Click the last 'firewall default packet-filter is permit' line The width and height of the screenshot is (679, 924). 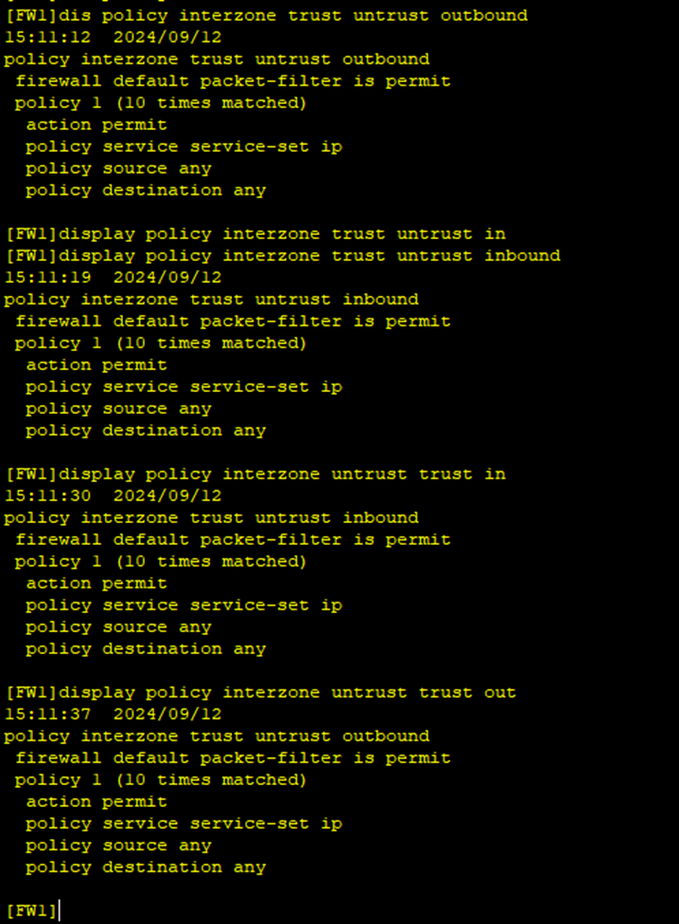tap(233, 758)
